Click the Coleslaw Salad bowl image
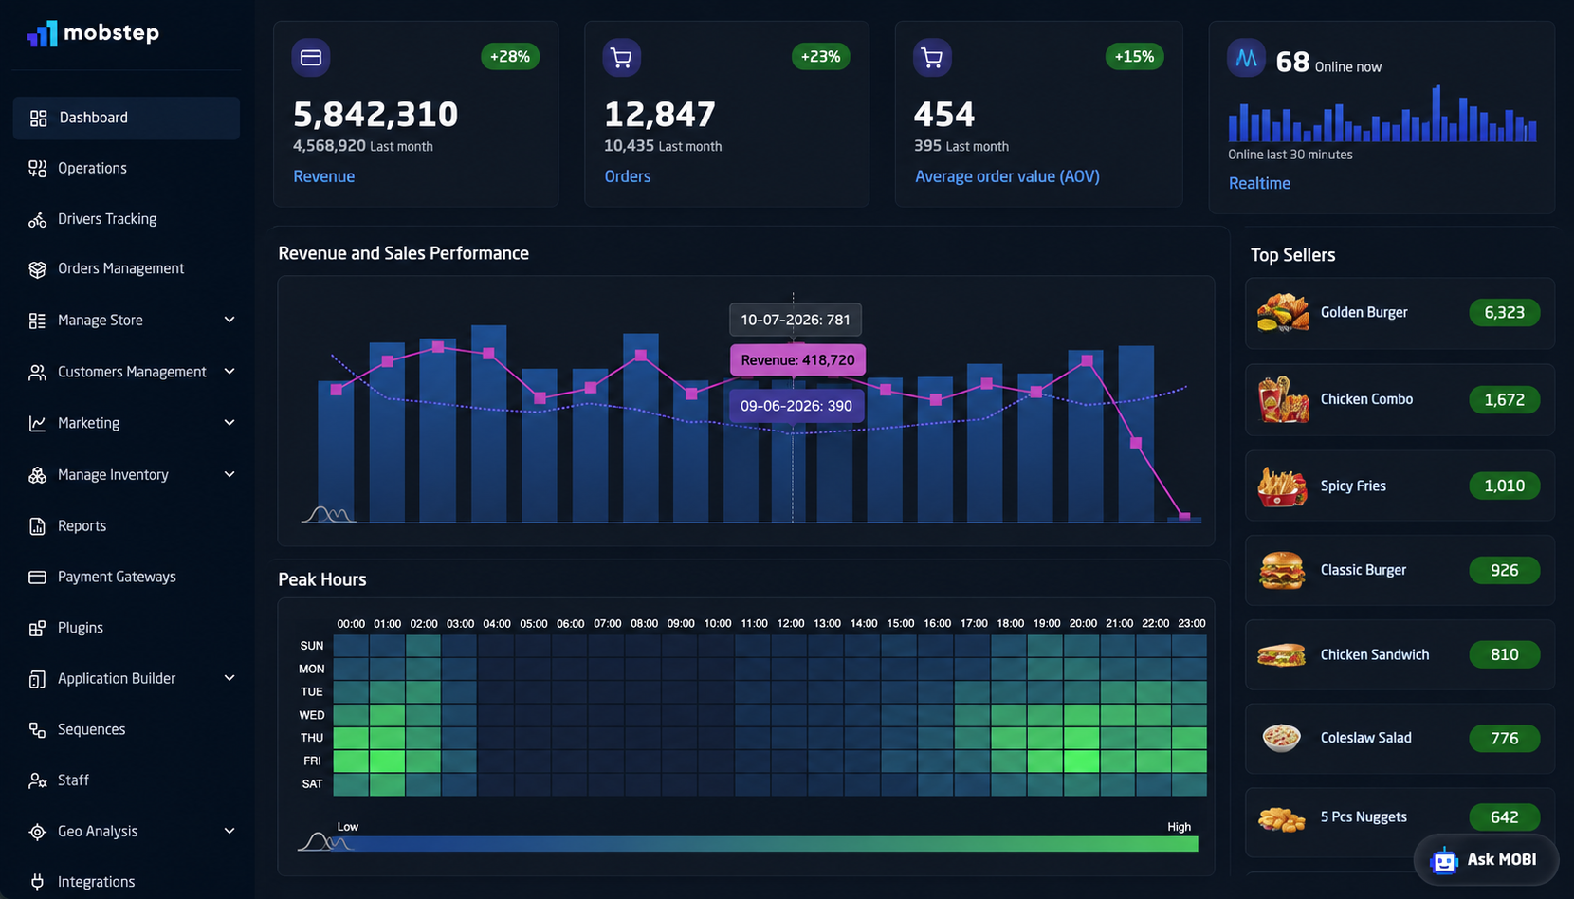Viewport: 1574px width, 899px height. (1282, 737)
